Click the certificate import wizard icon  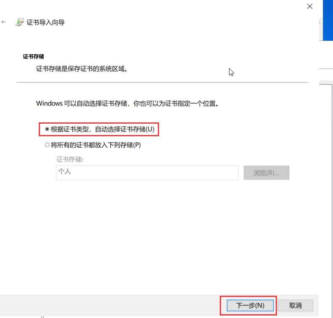(19, 22)
